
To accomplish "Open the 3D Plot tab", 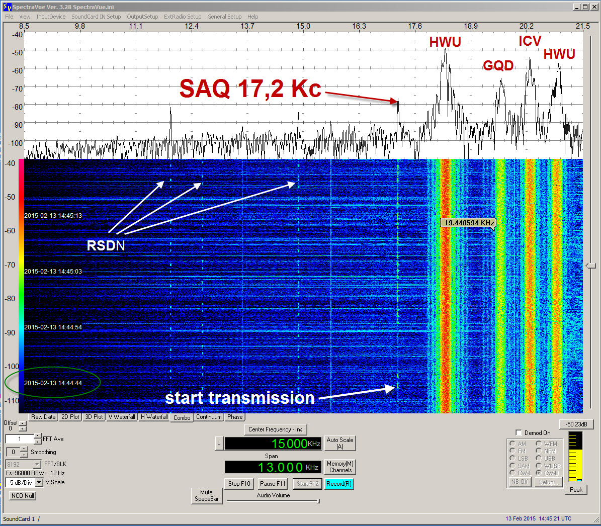I will click(x=94, y=417).
